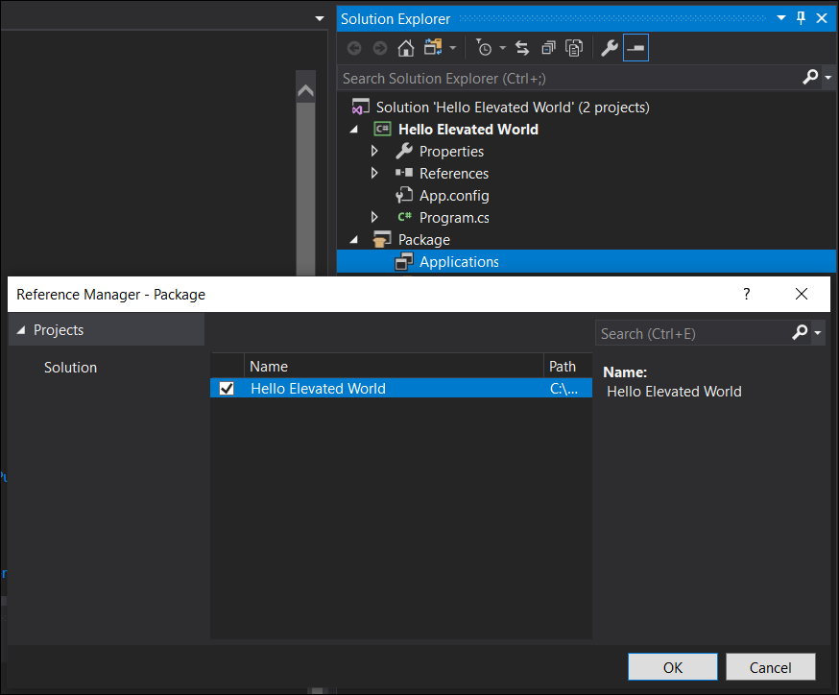This screenshot has width=839, height=695.
Task: Select App.config in the tree
Action: tap(454, 196)
